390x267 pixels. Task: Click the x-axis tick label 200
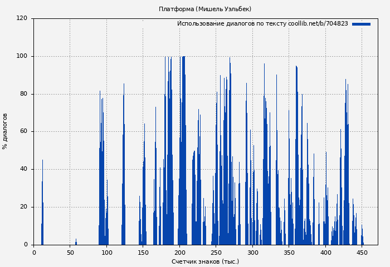click(x=179, y=253)
